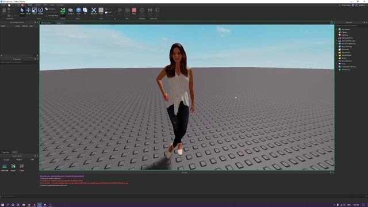Viewport: 368px width, 207px height.
Task: Switch to the VIEW ribbon tab
Action: 52,5
